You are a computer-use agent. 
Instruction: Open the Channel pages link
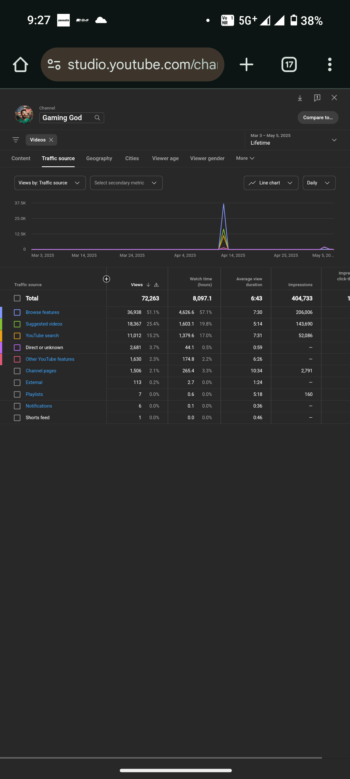41,371
